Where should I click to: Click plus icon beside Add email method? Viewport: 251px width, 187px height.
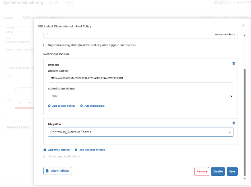coord(45,150)
